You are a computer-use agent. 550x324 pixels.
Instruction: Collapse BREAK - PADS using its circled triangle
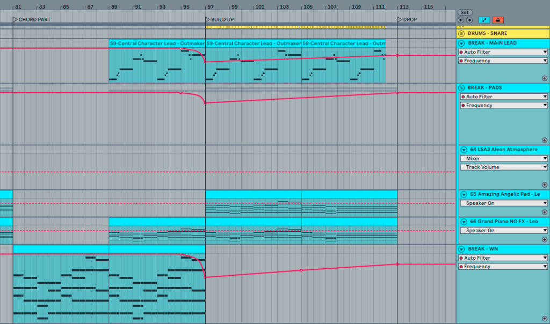(x=461, y=87)
